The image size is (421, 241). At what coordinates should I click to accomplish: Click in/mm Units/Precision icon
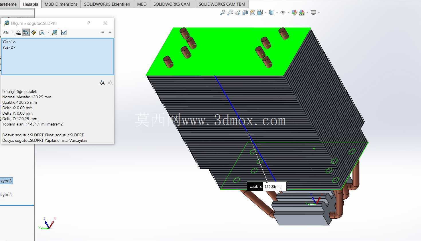[x=18, y=33]
